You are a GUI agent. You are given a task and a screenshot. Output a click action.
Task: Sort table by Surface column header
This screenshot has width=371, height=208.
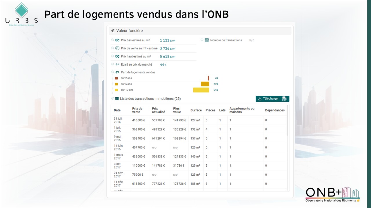(196, 110)
